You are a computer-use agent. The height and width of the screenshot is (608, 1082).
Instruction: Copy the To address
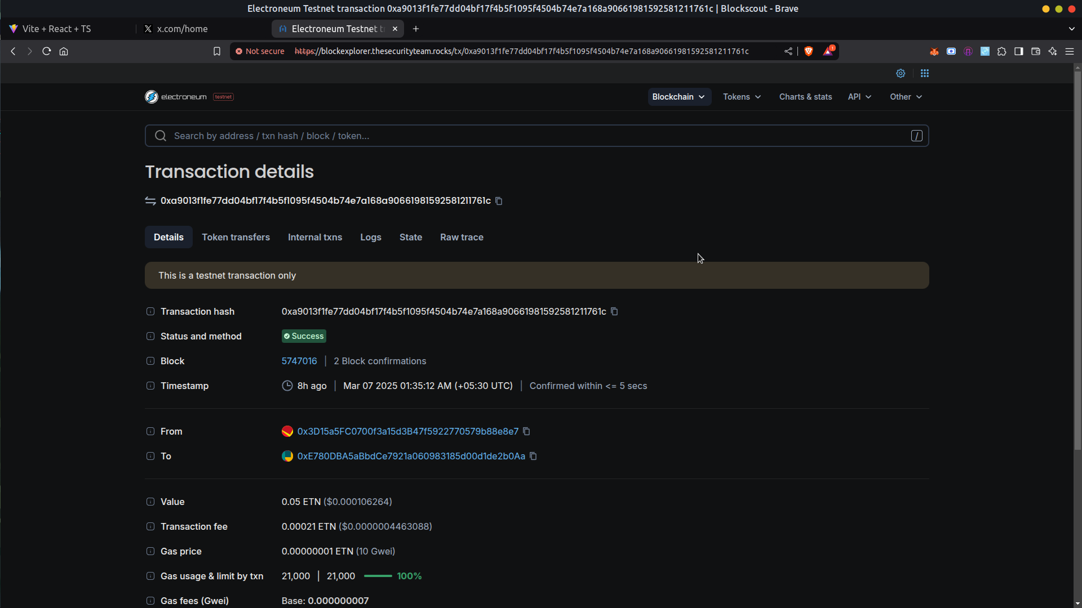[533, 456]
